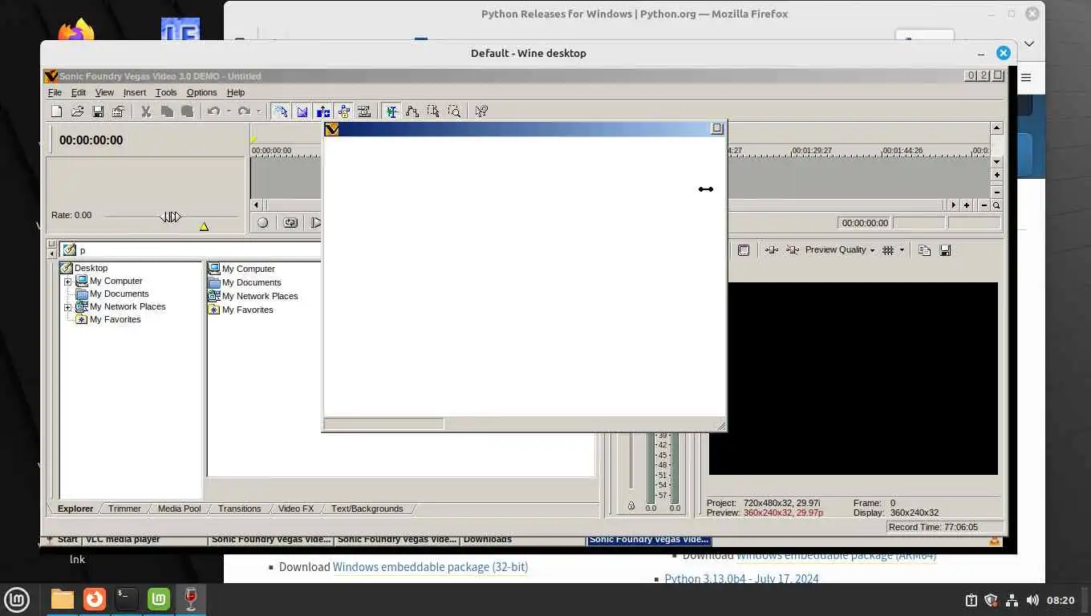Toggle Enable Snapping toolbar icon
This screenshot has height=616, width=1091.
[281, 111]
